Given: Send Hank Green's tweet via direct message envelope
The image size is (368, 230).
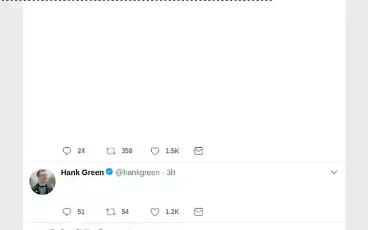Looking at the screenshot, I should pyautogui.click(x=198, y=212).
